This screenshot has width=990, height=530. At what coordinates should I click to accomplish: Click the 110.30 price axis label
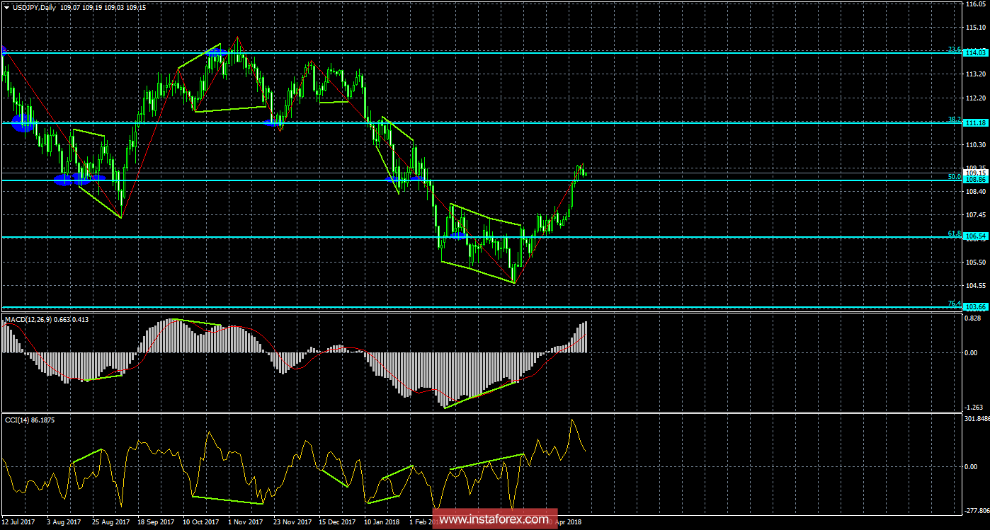point(976,144)
